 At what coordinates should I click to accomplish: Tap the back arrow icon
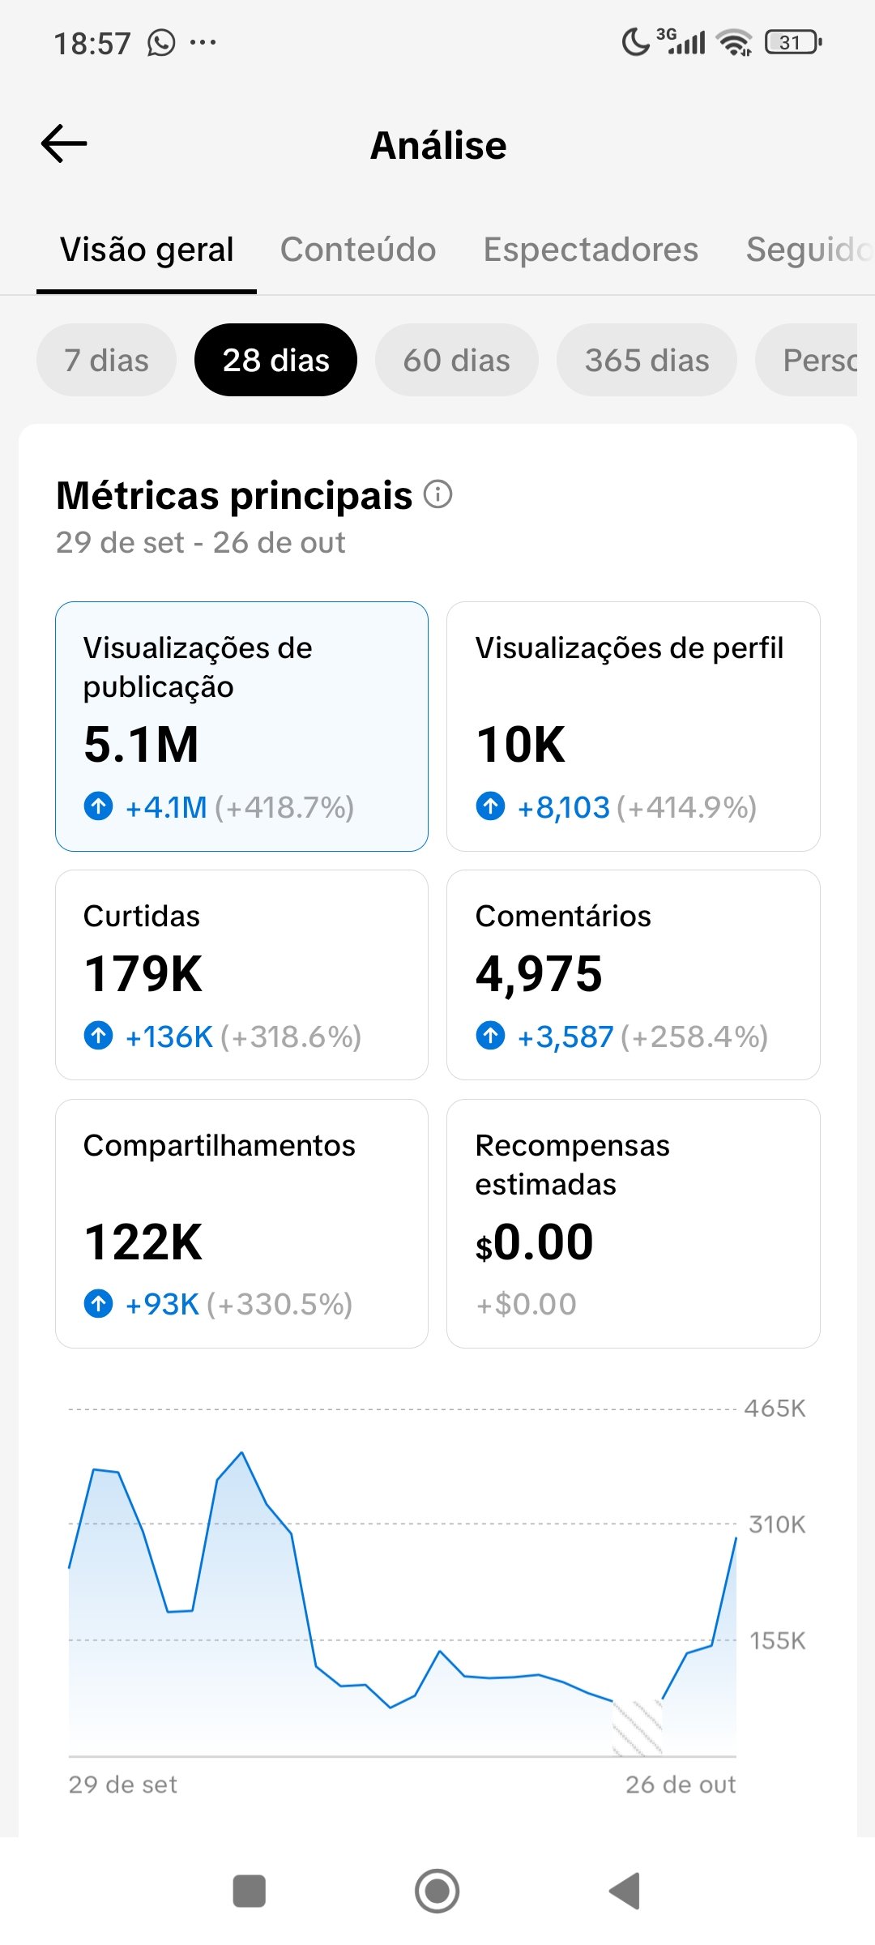[64, 144]
